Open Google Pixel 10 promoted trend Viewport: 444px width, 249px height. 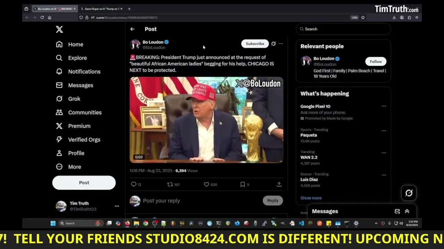(315, 107)
